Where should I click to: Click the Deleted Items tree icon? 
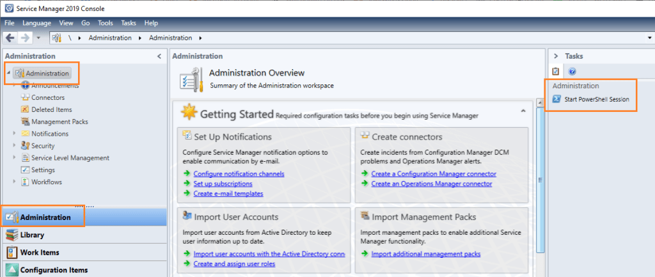click(25, 110)
